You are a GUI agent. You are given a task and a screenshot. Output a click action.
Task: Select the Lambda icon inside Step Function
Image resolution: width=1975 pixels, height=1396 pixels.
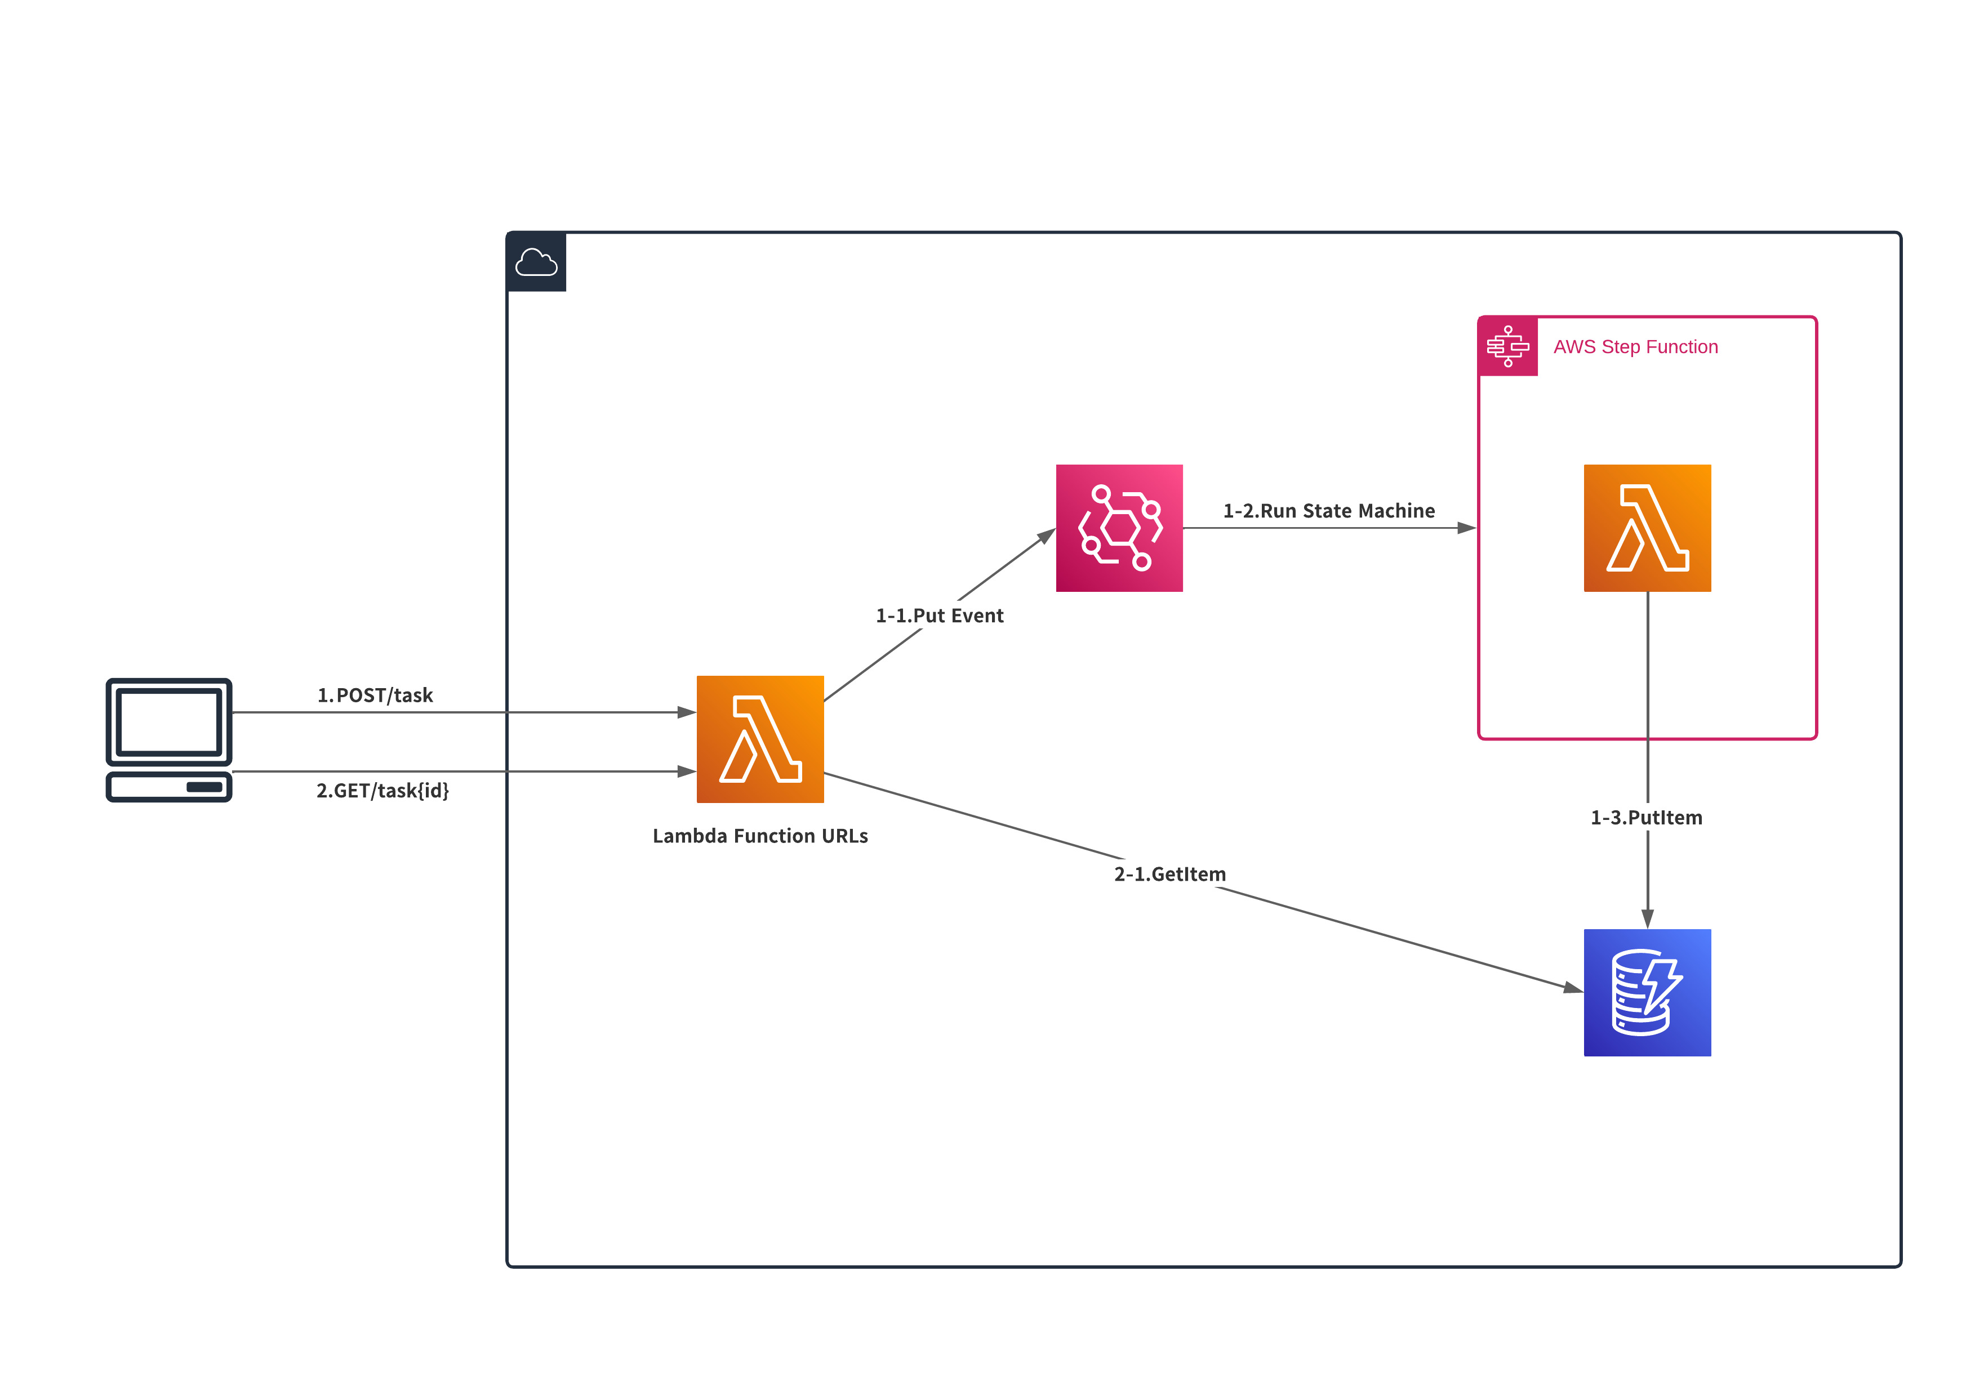pos(1647,527)
